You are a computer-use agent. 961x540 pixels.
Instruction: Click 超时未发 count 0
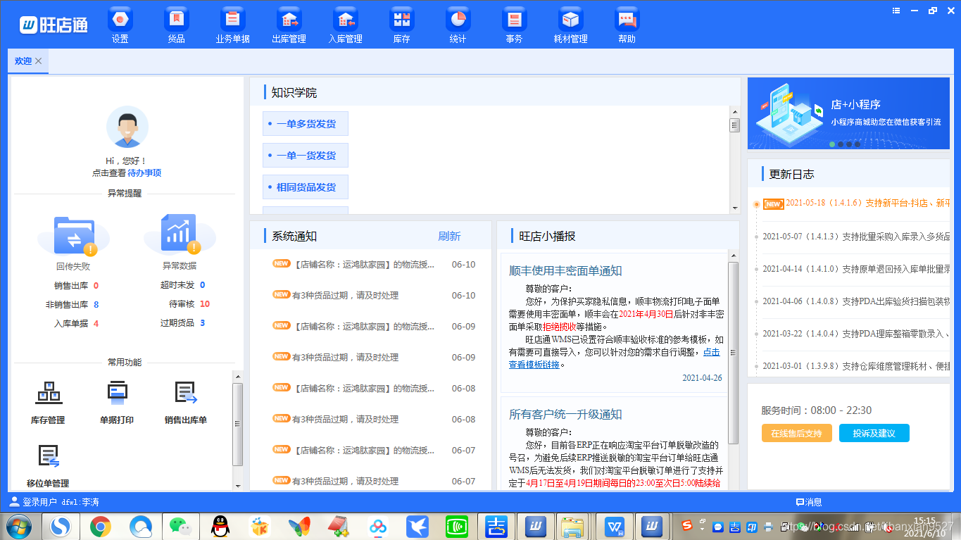202,284
